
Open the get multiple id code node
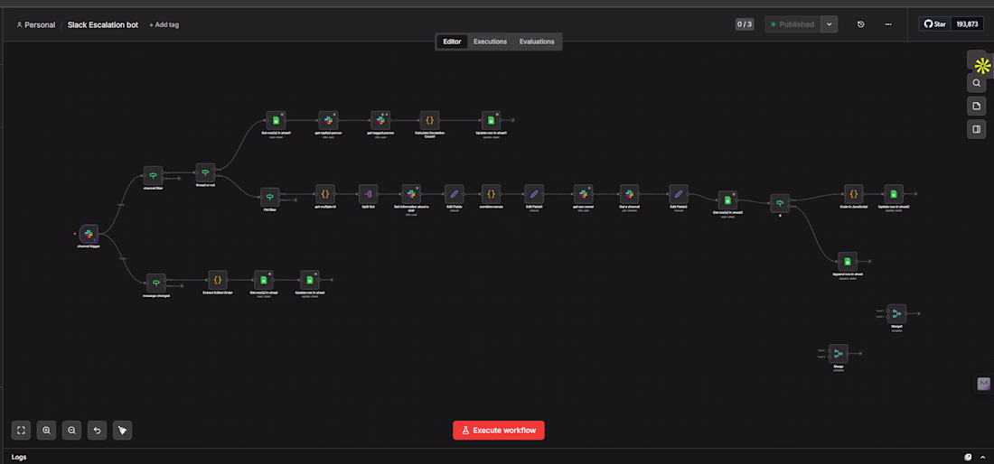click(x=325, y=194)
